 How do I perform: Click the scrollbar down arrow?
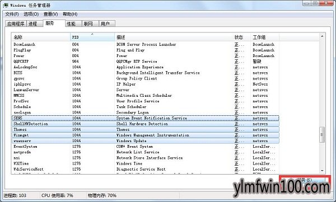[322, 171]
